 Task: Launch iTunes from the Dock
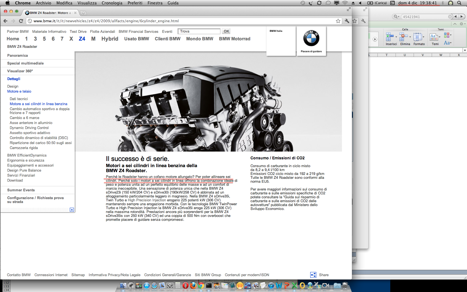[x=271, y=285]
